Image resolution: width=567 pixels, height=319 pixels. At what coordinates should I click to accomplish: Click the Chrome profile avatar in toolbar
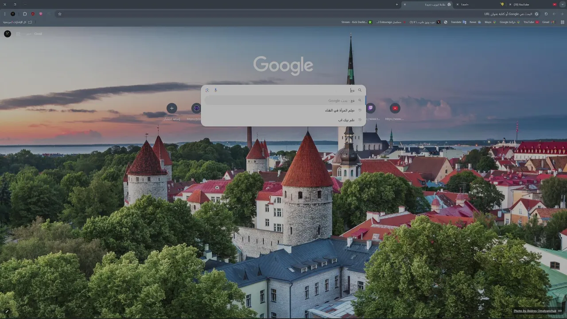[x=13, y=14]
